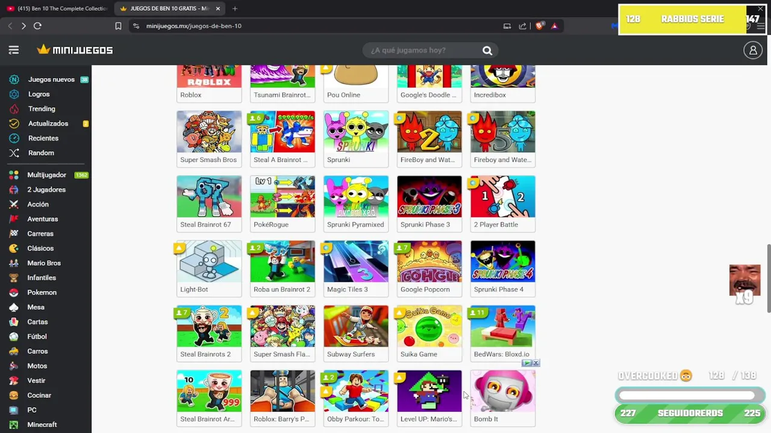This screenshot has height=433, width=771.
Task: Open Aventuras category
Action: [x=42, y=219]
